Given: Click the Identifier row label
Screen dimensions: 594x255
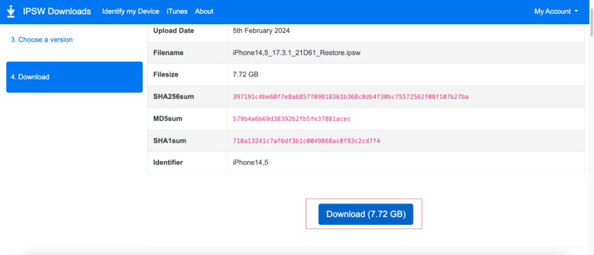Looking at the screenshot, I should coord(169,163).
